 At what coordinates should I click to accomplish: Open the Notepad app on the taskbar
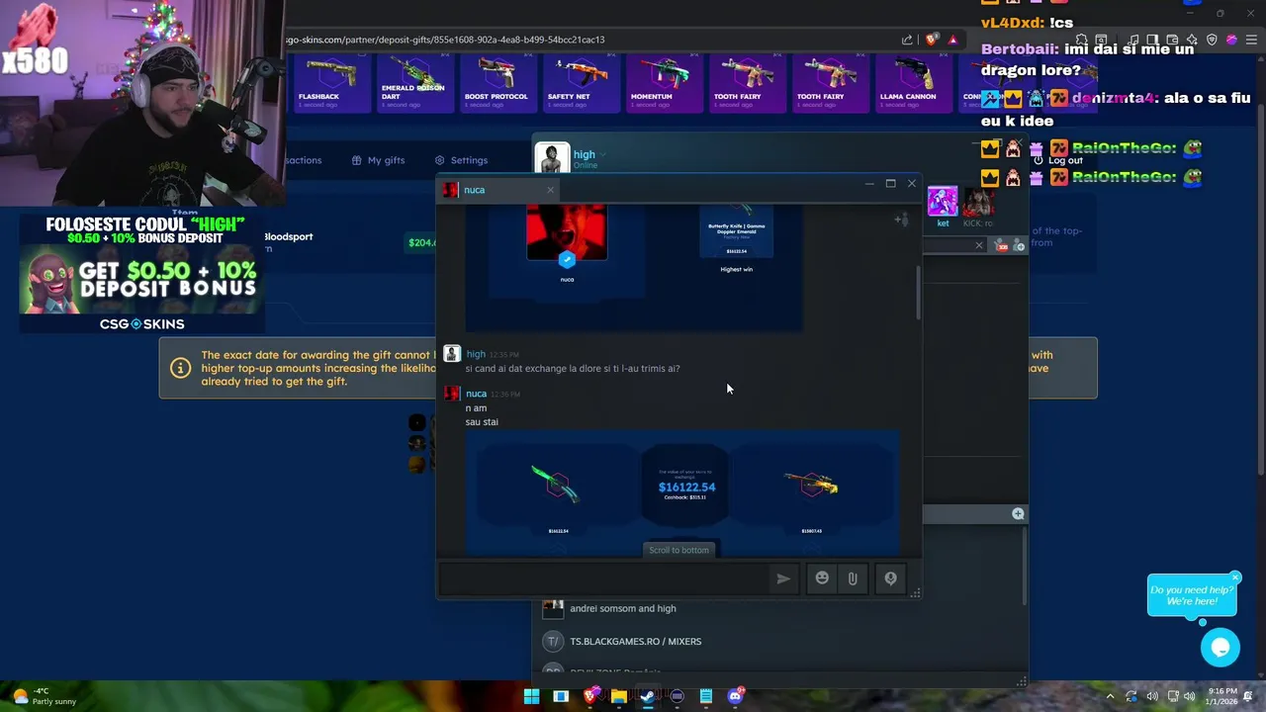point(705,696)
